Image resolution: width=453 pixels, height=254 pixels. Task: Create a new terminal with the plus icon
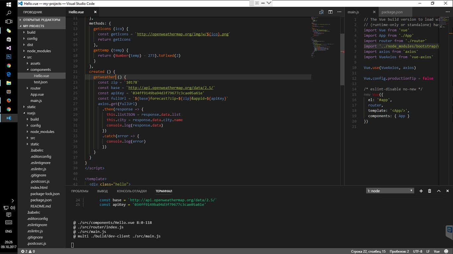coord(421,191)
